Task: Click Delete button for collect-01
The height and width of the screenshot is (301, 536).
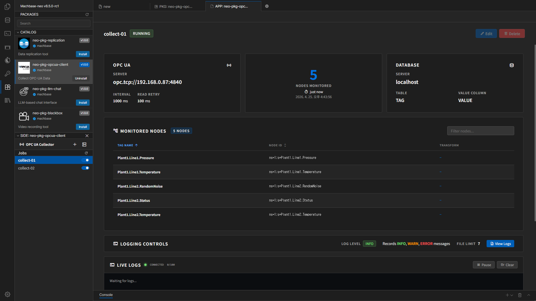Action: 512,33
